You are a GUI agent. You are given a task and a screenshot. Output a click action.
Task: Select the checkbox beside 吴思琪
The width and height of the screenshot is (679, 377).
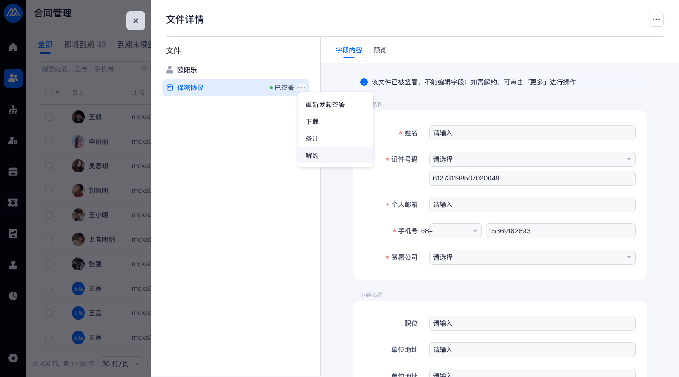pyautogui.click(x=49, y=166)
